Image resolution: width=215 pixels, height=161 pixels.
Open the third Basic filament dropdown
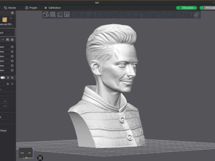click(x=5, y=56)
